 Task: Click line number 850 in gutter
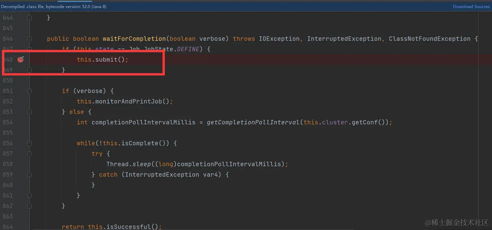click(x=8, y=81)
